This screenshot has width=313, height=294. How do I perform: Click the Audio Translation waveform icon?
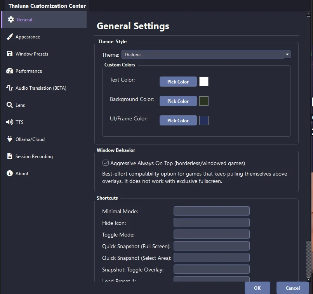[10, 88]
